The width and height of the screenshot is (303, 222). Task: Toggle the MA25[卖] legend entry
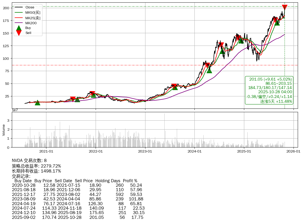click(33, 18)
